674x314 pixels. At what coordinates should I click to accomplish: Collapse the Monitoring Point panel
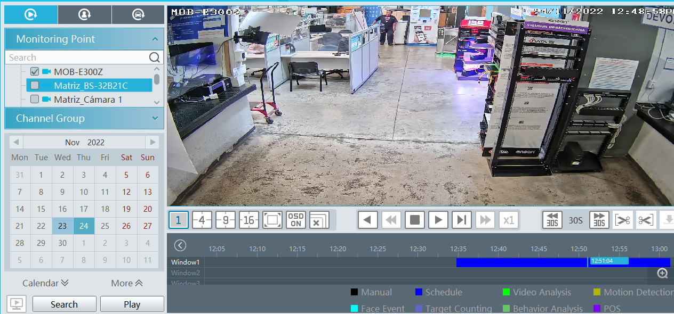[x=155, y=39]
